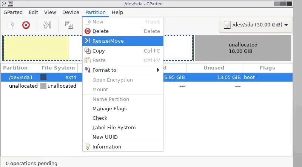Click the Format to menu entry
Image resolution: width=302 pixels, height=167 pixels.
[x=123, y=70]
